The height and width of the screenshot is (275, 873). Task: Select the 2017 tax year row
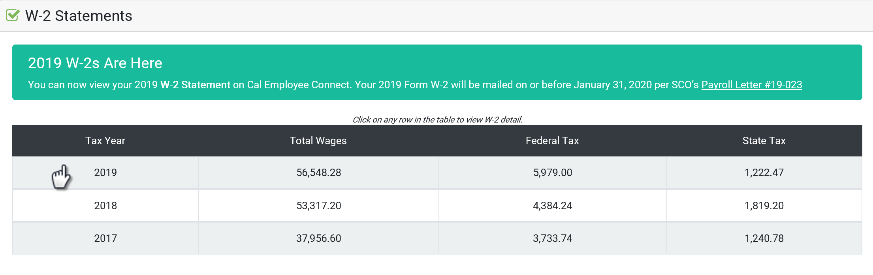coord(437,238)
